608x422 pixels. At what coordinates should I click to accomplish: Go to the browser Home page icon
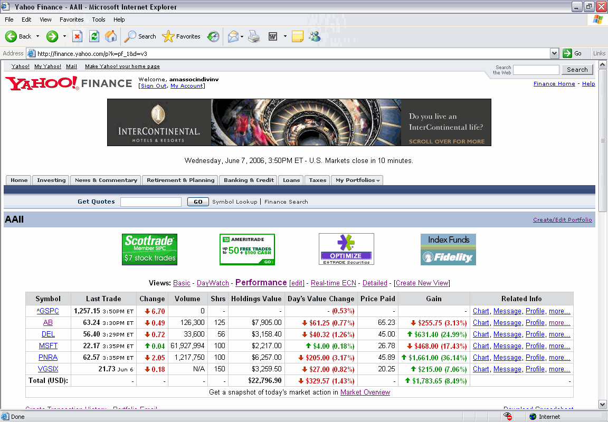(x=111, y=36)
